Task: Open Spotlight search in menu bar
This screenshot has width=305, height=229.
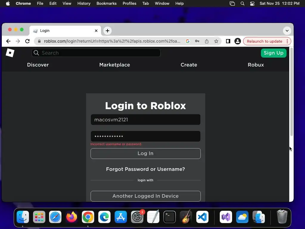Action: pyautogui.click(x=242, y=3)
